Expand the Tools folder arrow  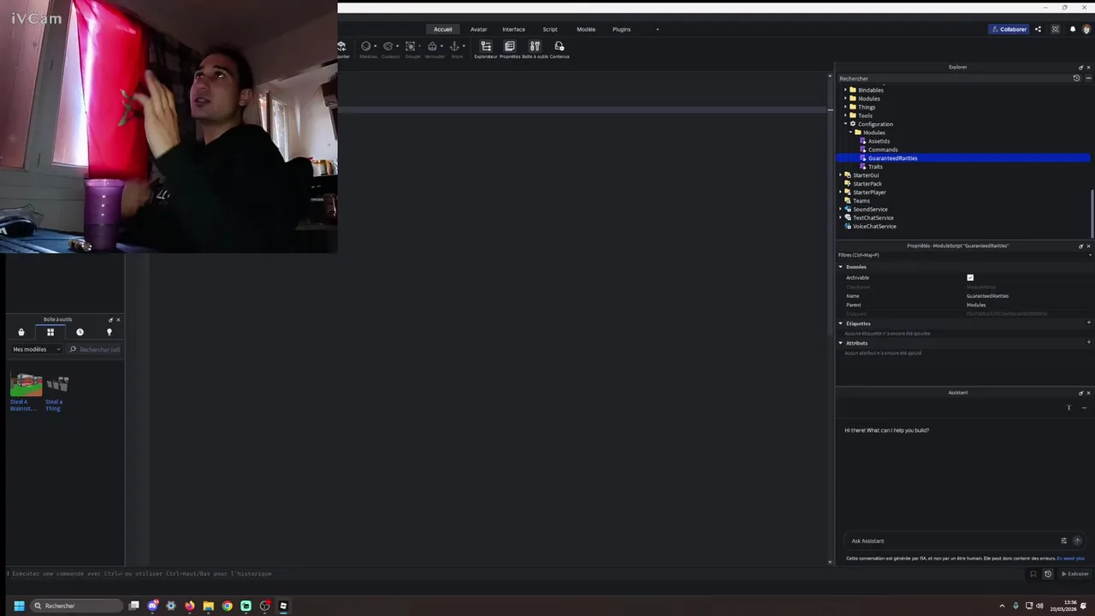846,115
